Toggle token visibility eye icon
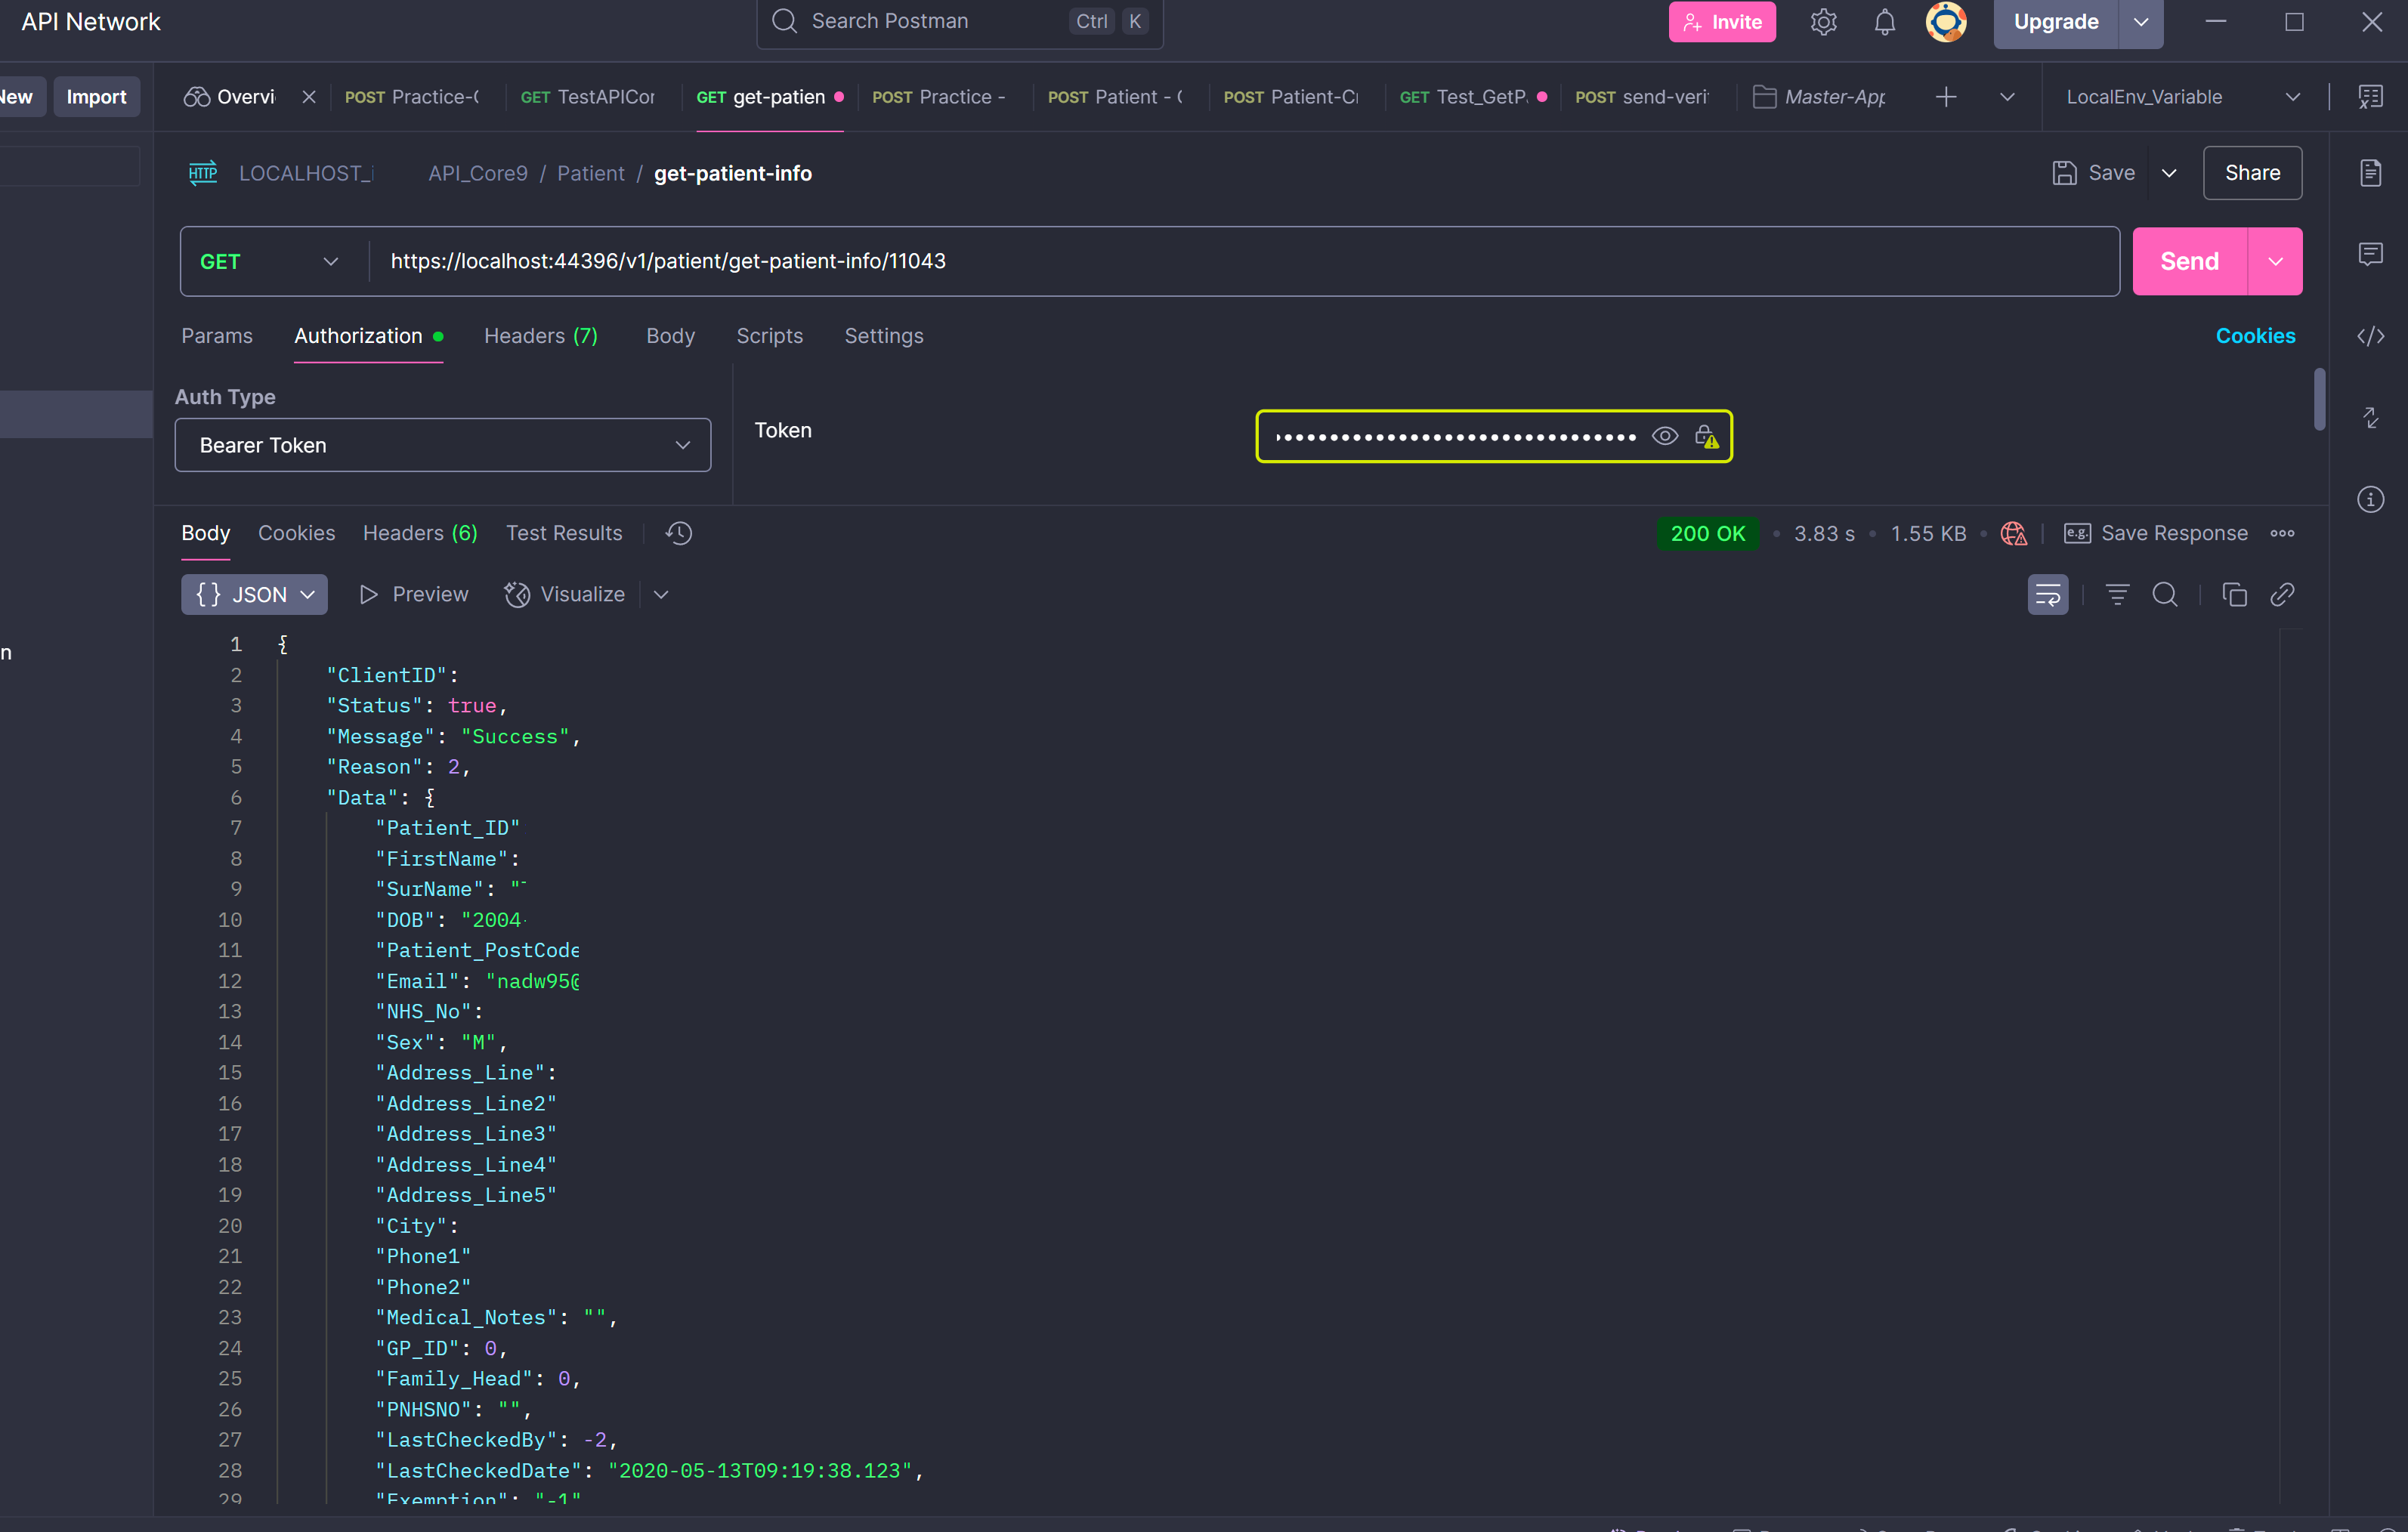The image size is (2408, 1532). (x=1664, y=436)
